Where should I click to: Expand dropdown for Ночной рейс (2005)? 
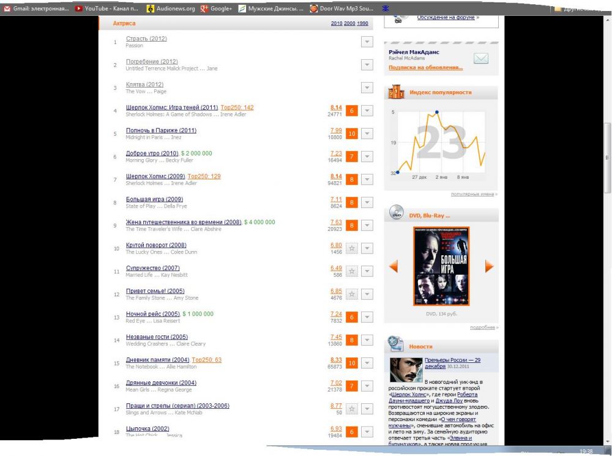pos(367,317)
